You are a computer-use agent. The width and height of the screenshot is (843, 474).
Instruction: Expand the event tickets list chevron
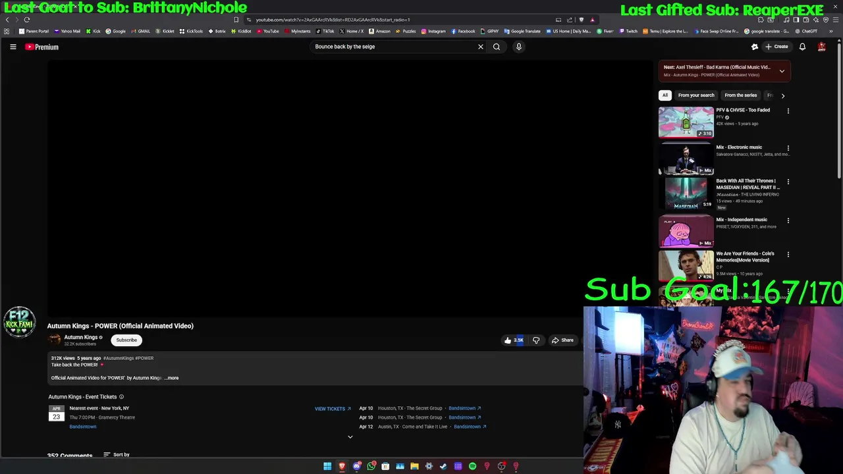click(350, 436)
